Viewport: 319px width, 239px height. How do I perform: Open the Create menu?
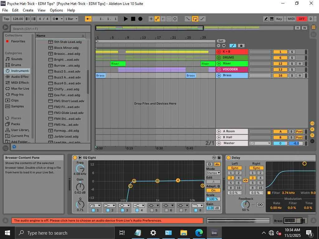28,10
